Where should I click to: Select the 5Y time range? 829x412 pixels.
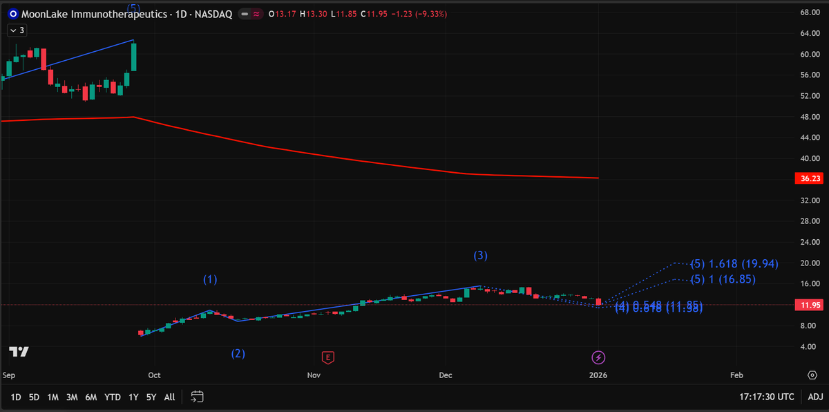click(151, 397)
